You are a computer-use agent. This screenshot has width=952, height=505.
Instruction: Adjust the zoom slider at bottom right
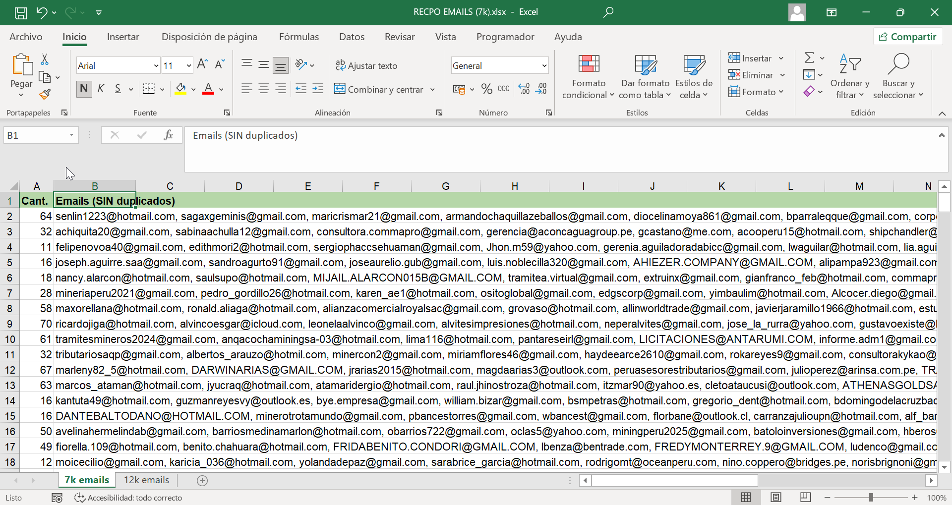pos(871,498)
